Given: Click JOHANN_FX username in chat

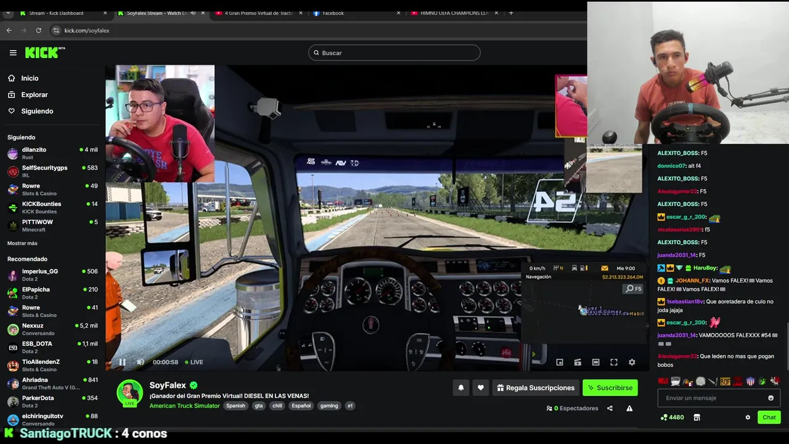Looking at the screenshot, I should (692, 281).
